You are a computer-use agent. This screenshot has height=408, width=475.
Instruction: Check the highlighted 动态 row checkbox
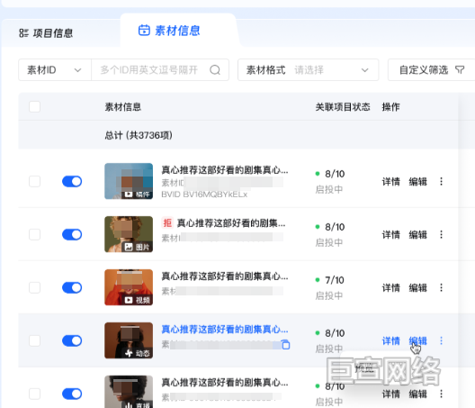[34, 340]
